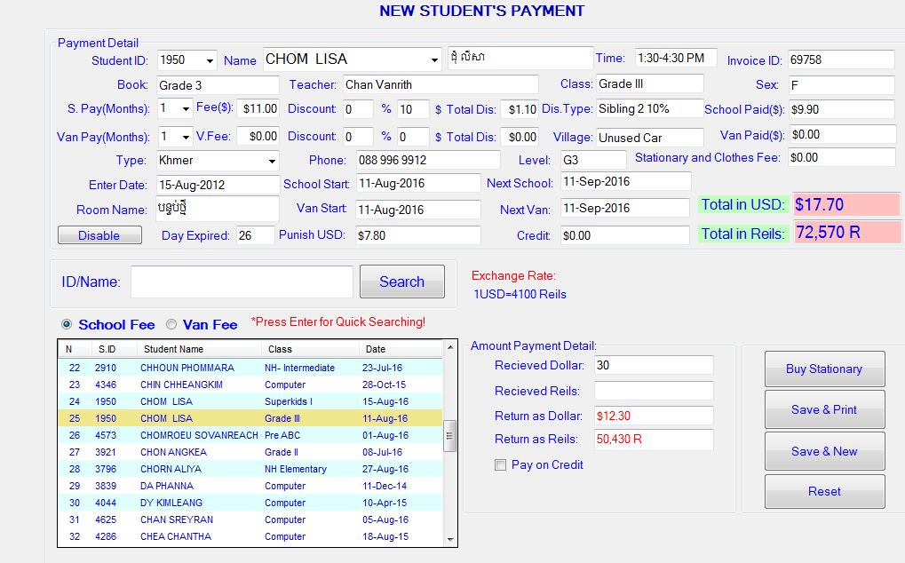The width and height of the screenshot is (905, 563).
Task: Select the highlighted CHOM LISA Grade III row
Action: click(x=222, y=418)
